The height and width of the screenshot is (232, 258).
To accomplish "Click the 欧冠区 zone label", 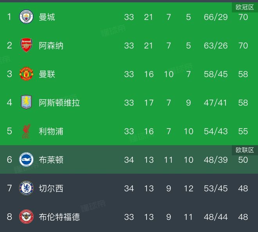I will [x=245, y=7].
